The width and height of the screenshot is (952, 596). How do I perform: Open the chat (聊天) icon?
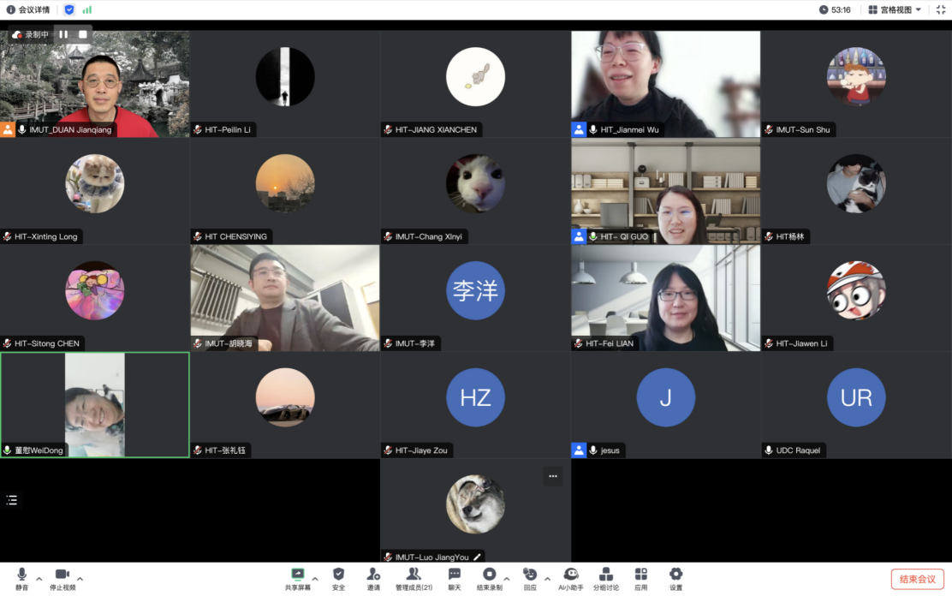[455, 576]
